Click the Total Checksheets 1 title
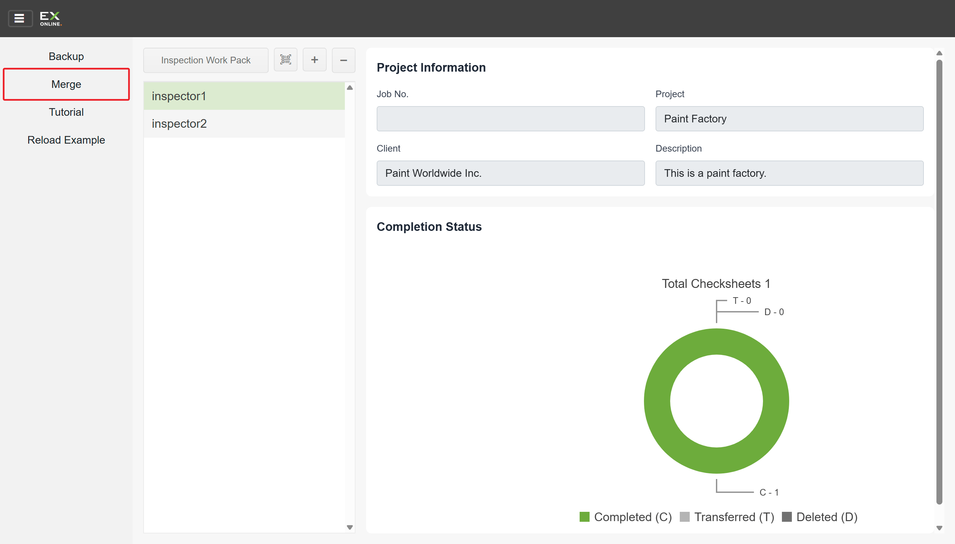The height and width of the screenshot is (544, 955). point(716,284)
